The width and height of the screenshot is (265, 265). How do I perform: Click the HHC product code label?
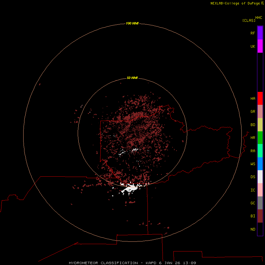[259, 18]
